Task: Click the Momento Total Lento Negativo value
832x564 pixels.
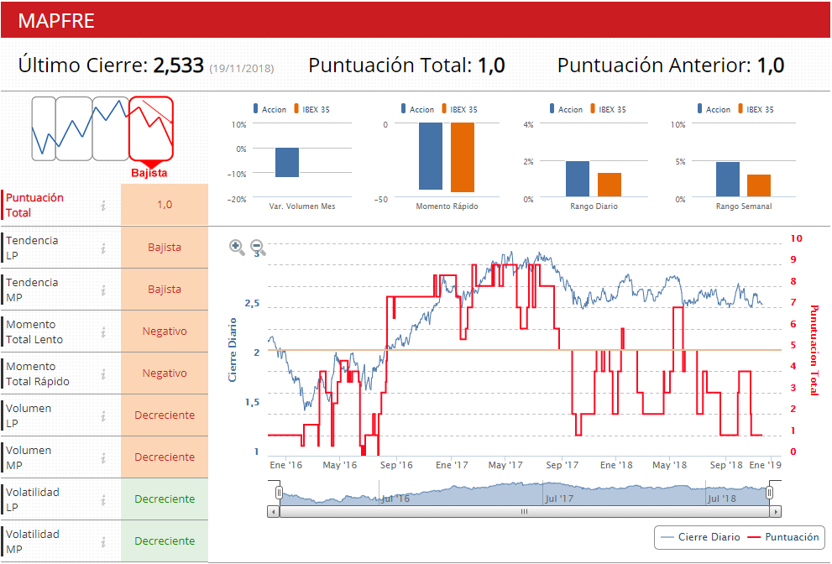Action: (x=165, y=331)
